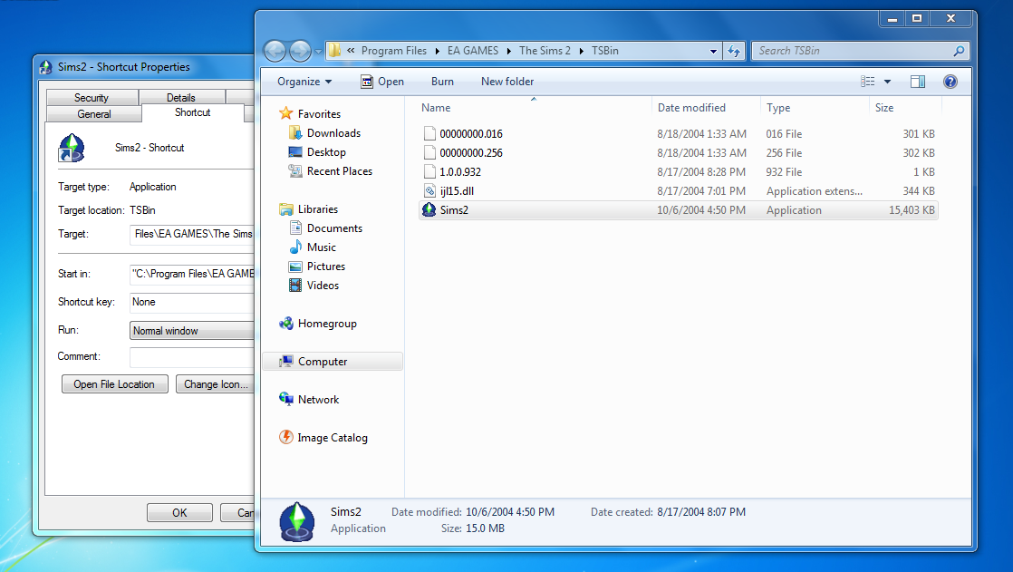The image size is (1013, 572).
Task: Toggle the Preview pane icon
Action: [917, 81]
